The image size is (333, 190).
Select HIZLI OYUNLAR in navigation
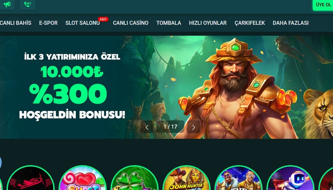(x=208, y=23)
